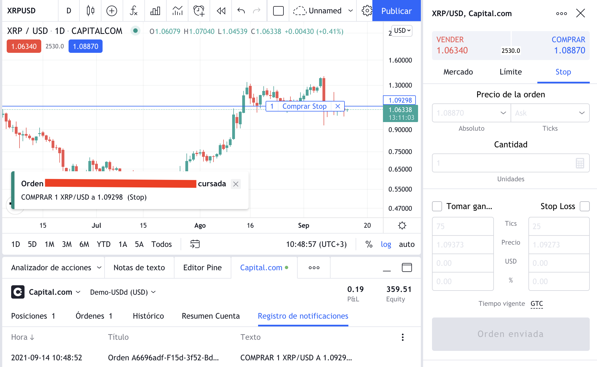This screenshot has width=597, height=367.
Task: Open the USD currency dropdown on chart
Action: 402,31
